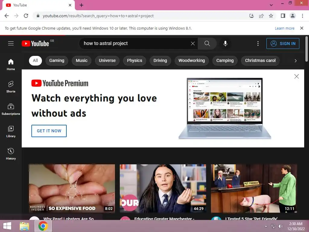Go to Home in sidebar
Image resolution: width=309 pixels, height=232 pixels.
(11, 65)
